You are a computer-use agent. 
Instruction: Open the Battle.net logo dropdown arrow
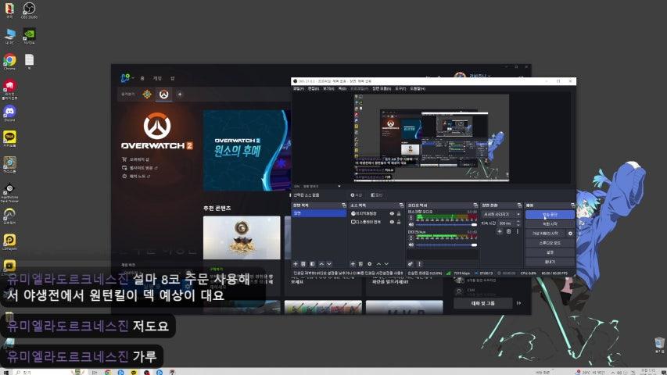tap(133, 78)
